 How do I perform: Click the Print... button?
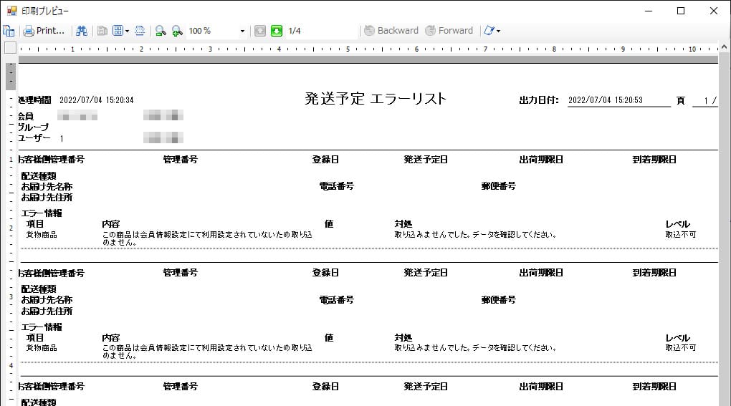point(44,31)
